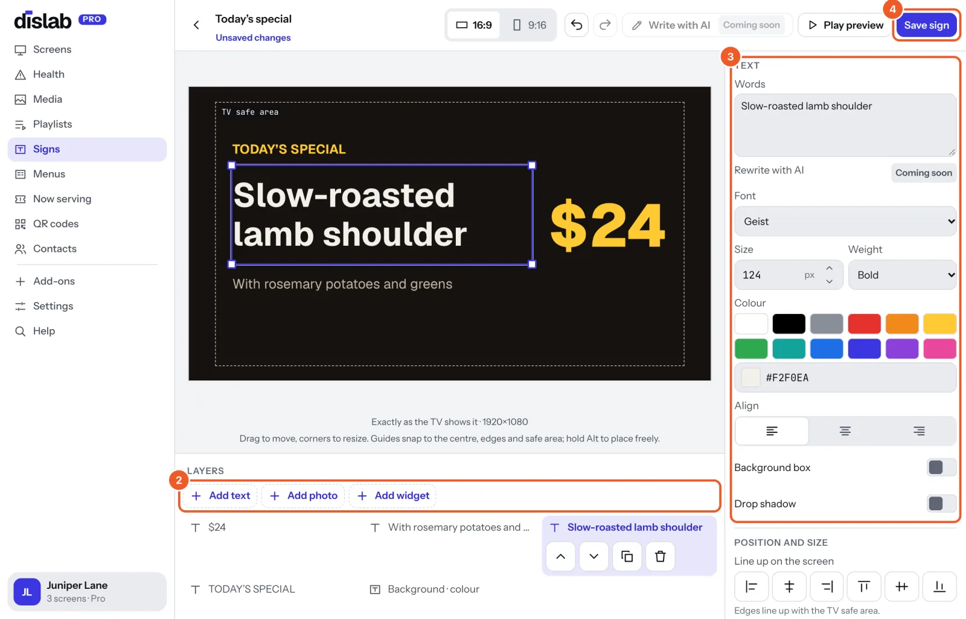
Task: Switch canvas to 16:9 landscape
Action: (474, 25)
